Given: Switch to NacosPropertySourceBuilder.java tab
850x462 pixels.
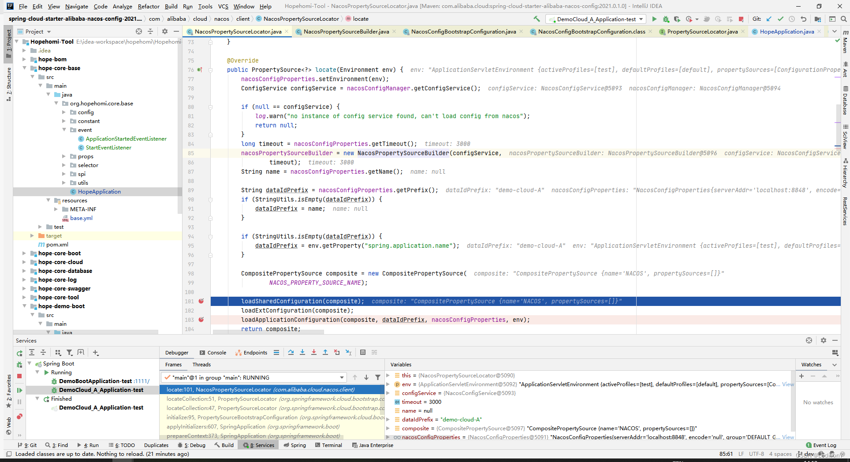Looking at the screenshot, I should 346,31.
